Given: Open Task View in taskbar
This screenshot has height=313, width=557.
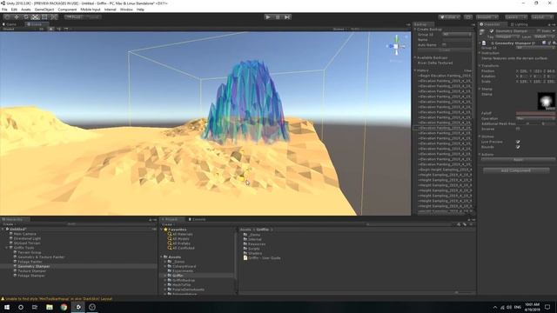Looking at the screenshot, I should tap(35, 307).
